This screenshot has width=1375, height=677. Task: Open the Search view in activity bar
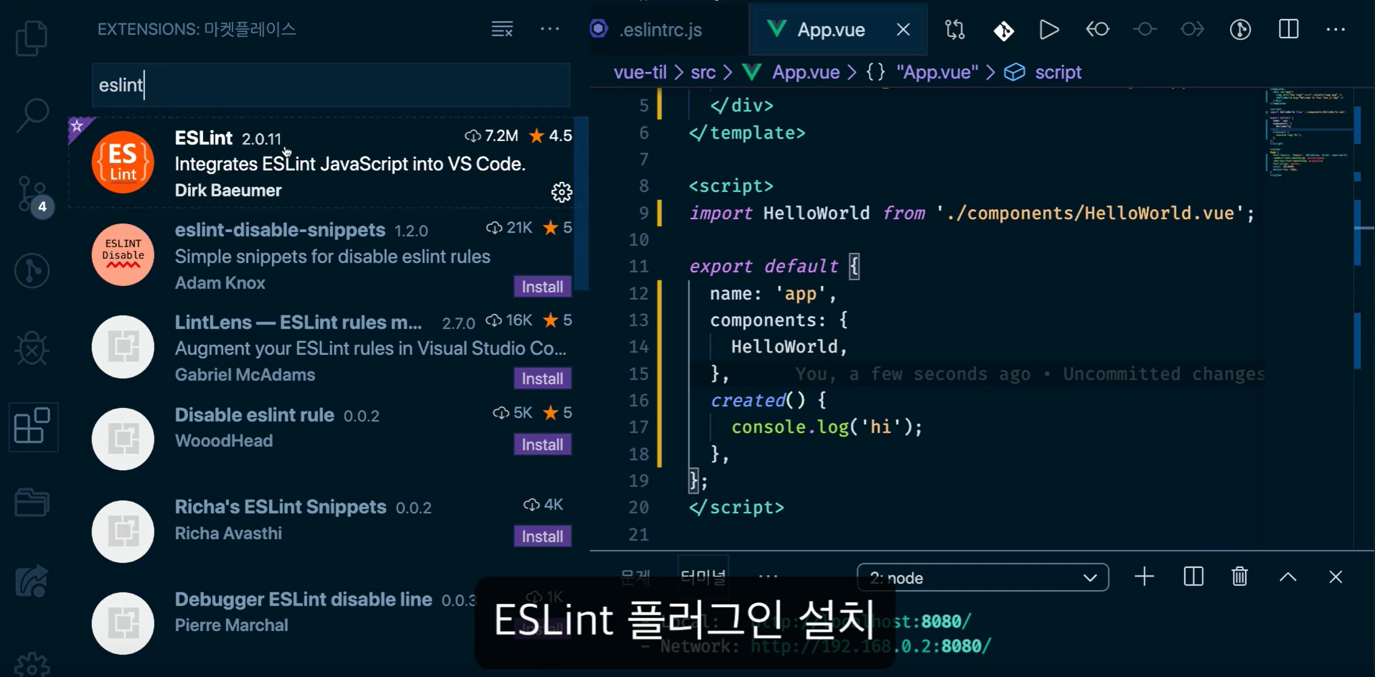click(x=31, y=115)
